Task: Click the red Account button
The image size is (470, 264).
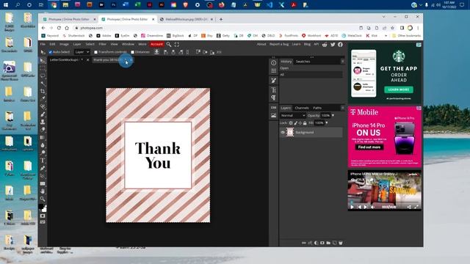Action: pyautogui.click(x=156, y=44)
